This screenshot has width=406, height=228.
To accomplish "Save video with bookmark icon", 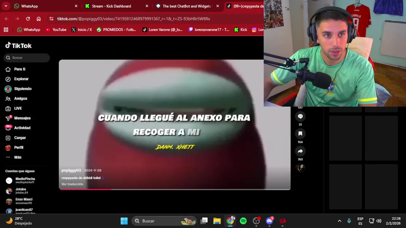I will point(300,134).
